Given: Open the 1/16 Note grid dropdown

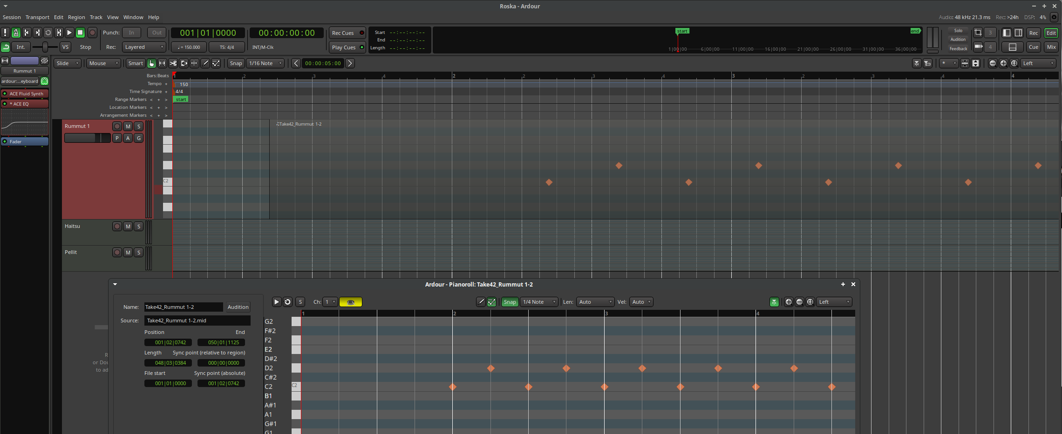Looking at the screenshot, I should pyautogui.click(x=265, y=63).
